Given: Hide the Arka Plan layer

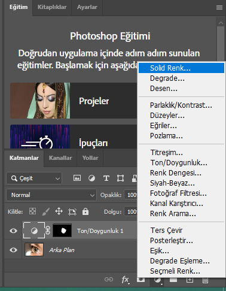Looking at the screenshot, I should click(13, 250).
